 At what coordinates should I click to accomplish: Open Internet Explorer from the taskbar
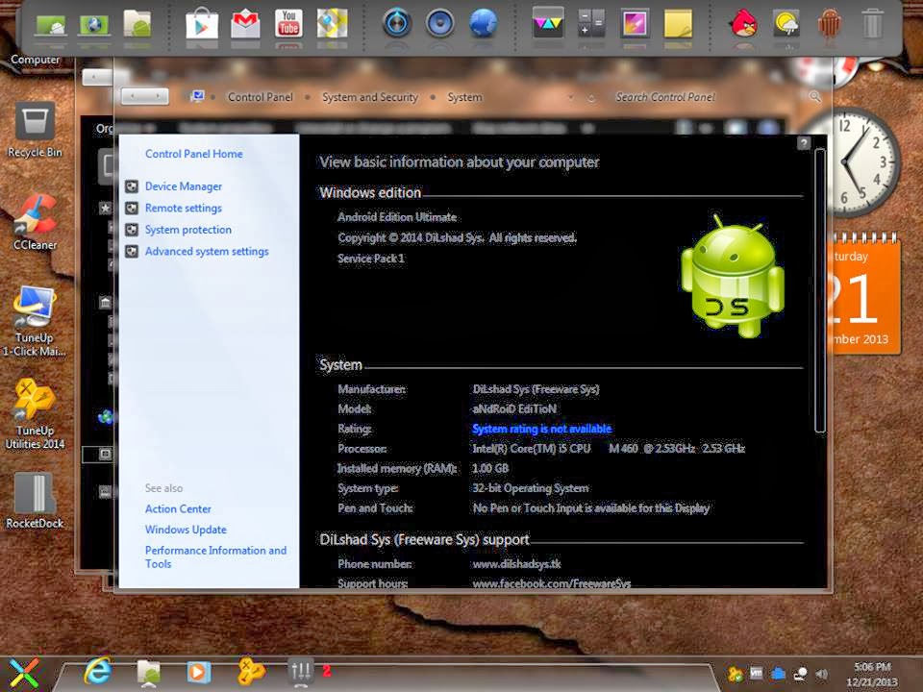(98, 671)
